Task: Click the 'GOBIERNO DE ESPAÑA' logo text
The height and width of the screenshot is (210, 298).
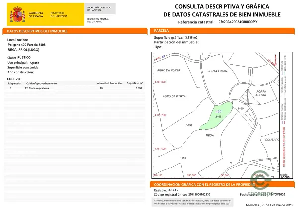Action: click(x=36, y=14)
